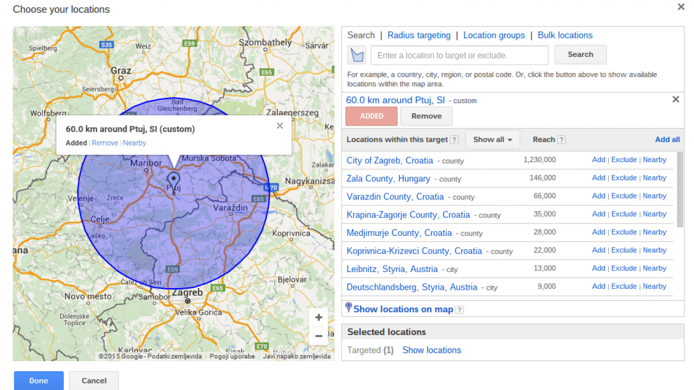Zoom out on the map with minus button
This screenshot has width=694, height=390.
tap(319, 336)
